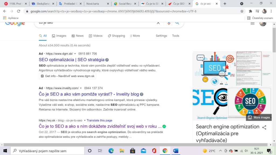Viewport: 276px width, 155px height.
Task: Click Translate this page link
Action: tap(99, 121)
